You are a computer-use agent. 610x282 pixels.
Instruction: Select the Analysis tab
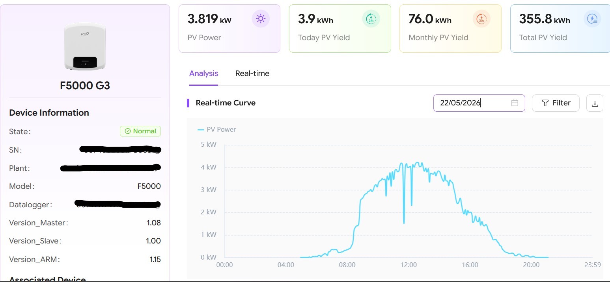(x=203, y=74)
